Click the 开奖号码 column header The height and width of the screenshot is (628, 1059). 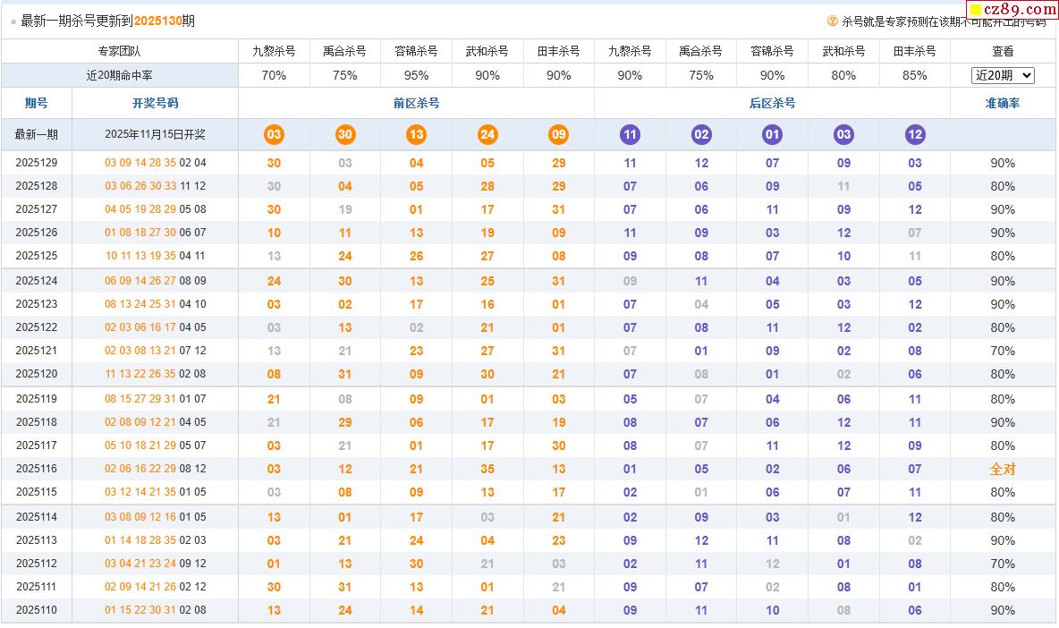155,103
